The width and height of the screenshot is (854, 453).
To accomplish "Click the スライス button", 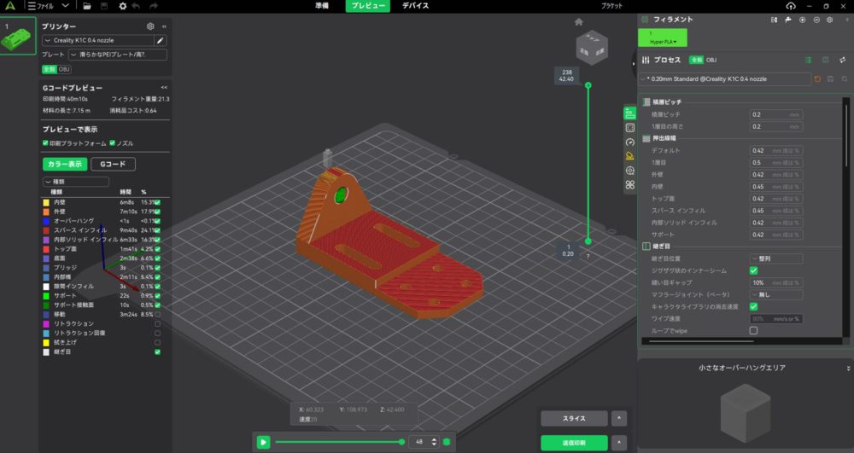I will point(574,418).
